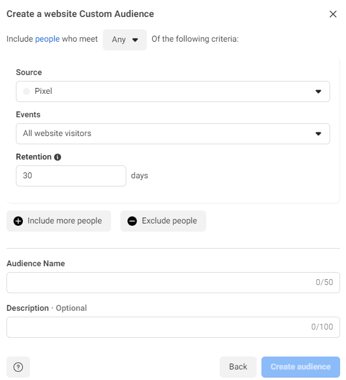Open the All website visitors dropdown
Screen dimensions: 346x380
[173, 134]
